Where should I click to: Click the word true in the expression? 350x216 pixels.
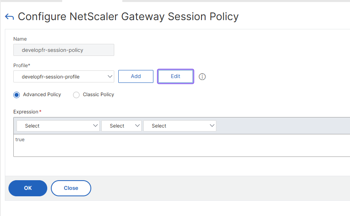(x=20, y=140)
